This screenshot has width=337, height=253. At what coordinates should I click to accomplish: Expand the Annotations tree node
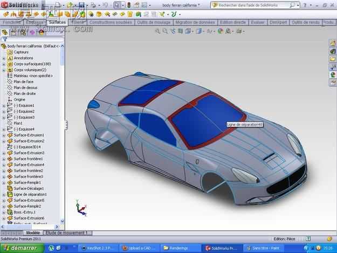(x=4, y=58)
